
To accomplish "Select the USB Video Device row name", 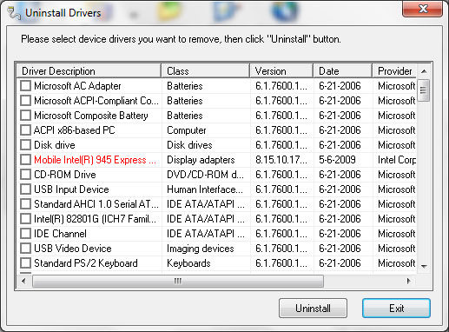I will (73, 249).
